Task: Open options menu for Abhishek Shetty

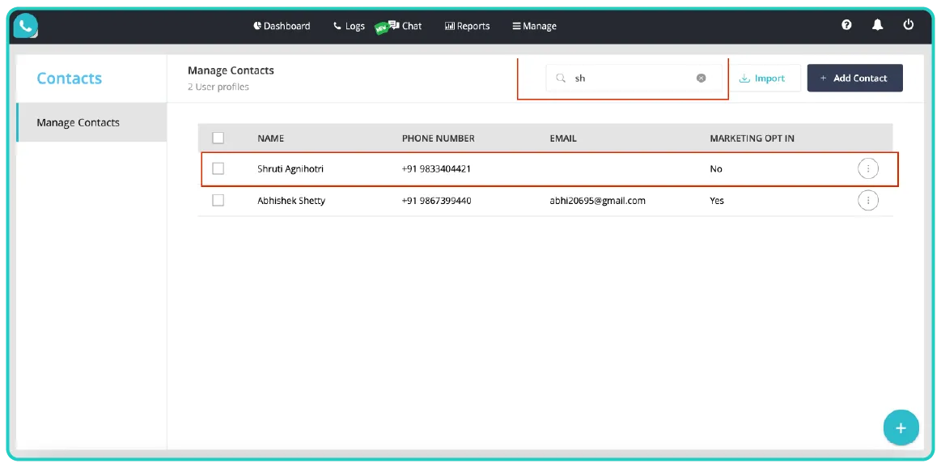Action: [868, 201]
